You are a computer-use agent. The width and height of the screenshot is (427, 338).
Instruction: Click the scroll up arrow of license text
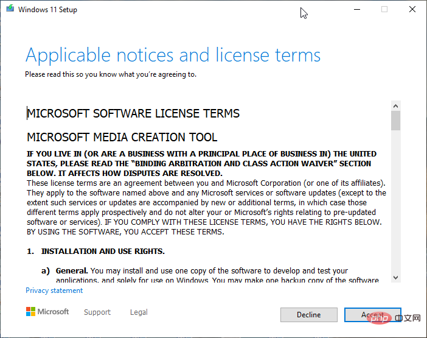point(396,106)
